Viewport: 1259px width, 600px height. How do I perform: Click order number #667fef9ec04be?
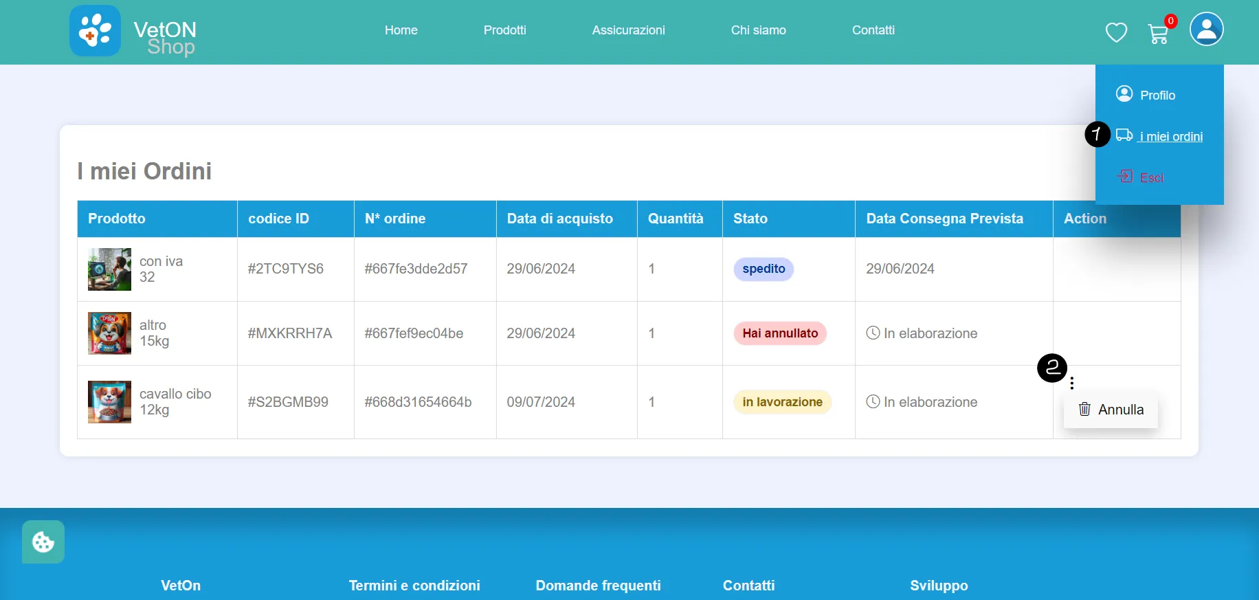tap(414, 333)
